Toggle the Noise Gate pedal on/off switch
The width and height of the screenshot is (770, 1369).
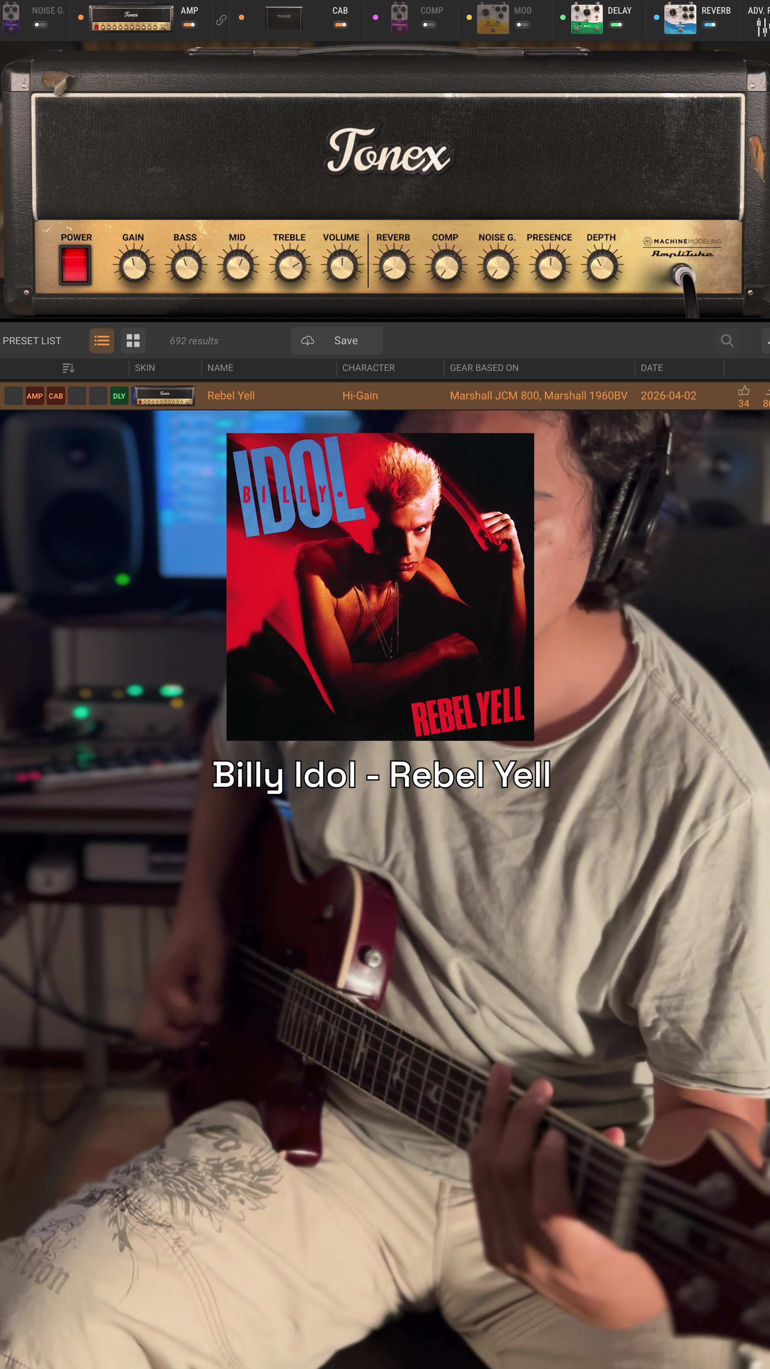point(40,25)
